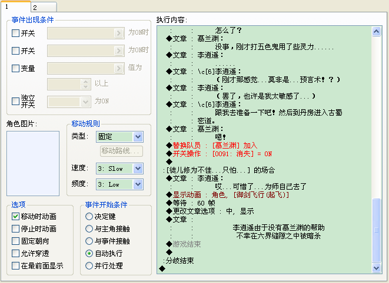Image resolution: width=389 pixels, height=283 pixels.
Task: Select the line 跟我去准备一下吧! 然后到丹房进入古蜀
Action: (278, 113)
